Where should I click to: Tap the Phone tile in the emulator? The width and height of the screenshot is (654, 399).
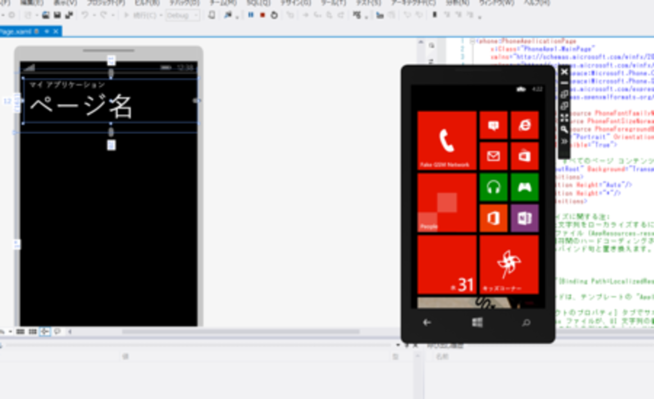(x=447, y=141)
